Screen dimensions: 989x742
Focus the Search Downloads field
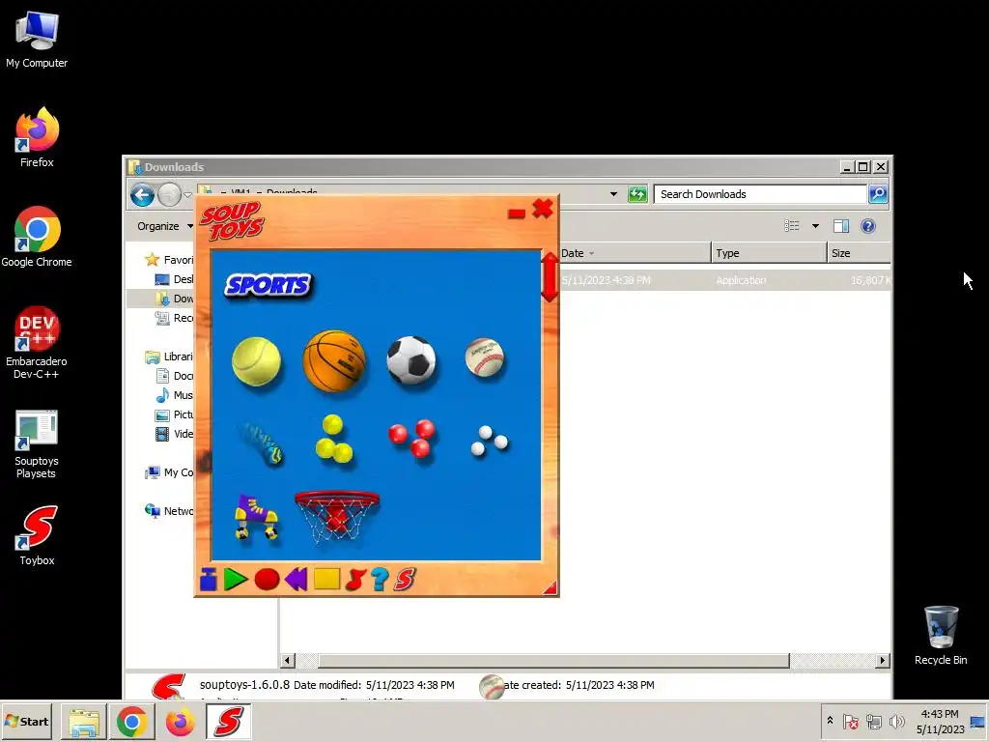[x=760, y=194]
